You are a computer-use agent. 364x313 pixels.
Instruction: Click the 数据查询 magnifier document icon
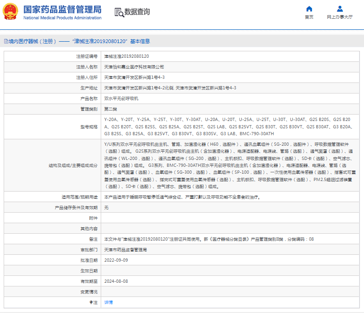(119, 12)
